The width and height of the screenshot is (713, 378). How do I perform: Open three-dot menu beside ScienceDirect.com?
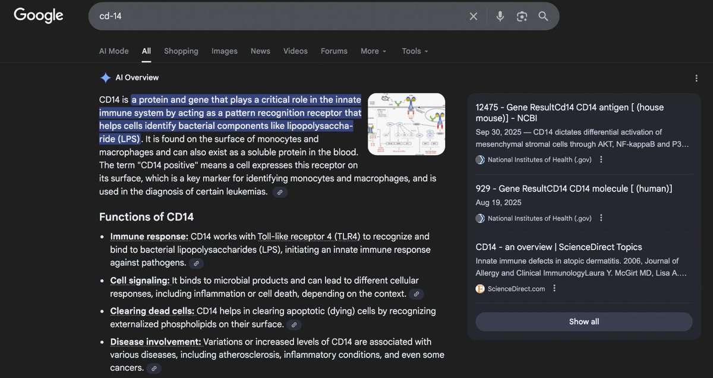point(554,288)
